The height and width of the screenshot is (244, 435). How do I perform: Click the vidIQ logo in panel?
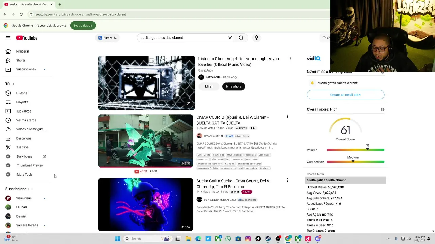point(314,58)
